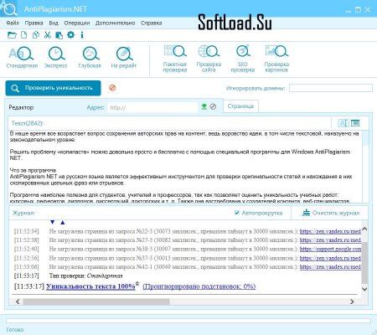
Task: Open the support.google.com link at 11:52:40
Action: pos(330,249)
